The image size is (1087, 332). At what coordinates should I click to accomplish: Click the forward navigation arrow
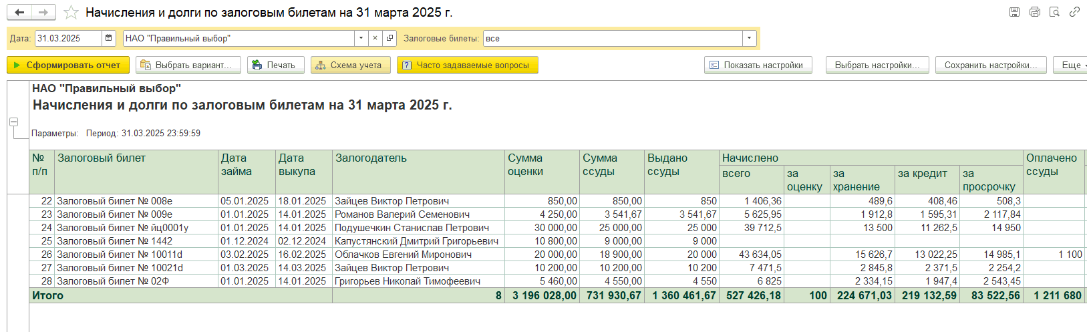(x=43, y=13)
